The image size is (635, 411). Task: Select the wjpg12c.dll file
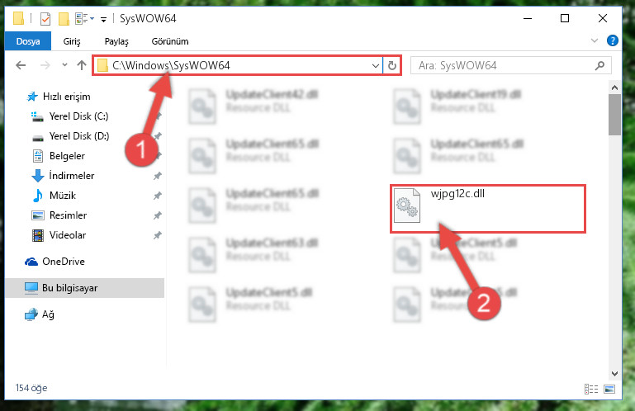487,208
